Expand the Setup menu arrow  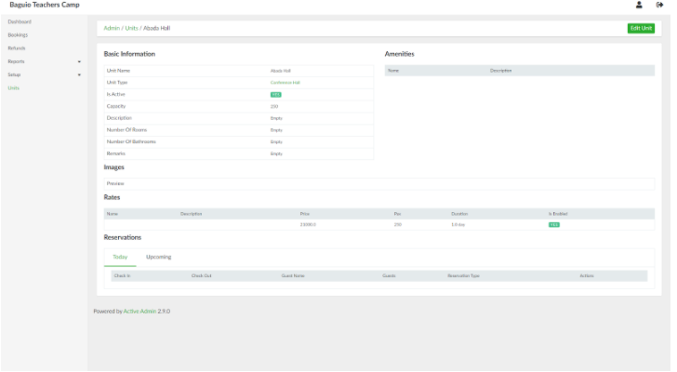point(79,74)
